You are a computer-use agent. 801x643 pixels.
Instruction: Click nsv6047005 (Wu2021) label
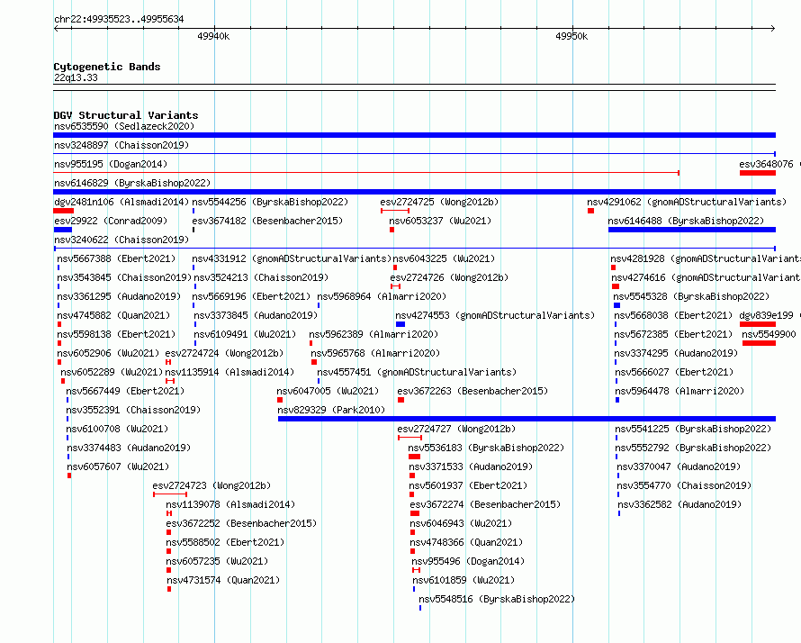pyautogui.click(x=328, y=391)
